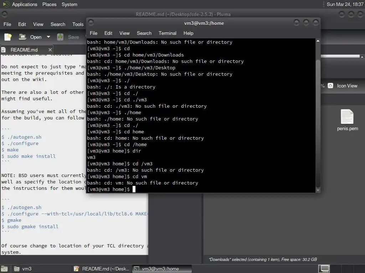
Task: Open the System menu in top panel
Action: (70, 4)
